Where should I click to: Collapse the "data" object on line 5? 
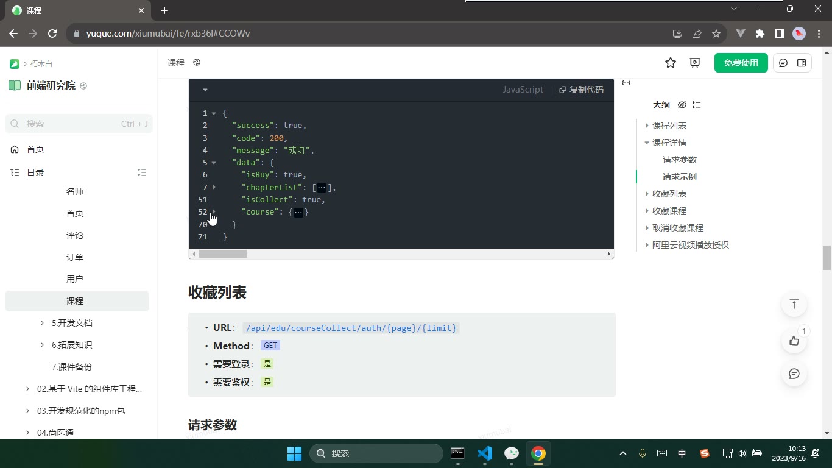[214, 163]
